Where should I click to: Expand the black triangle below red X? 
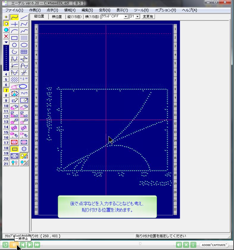pos(6,42)
